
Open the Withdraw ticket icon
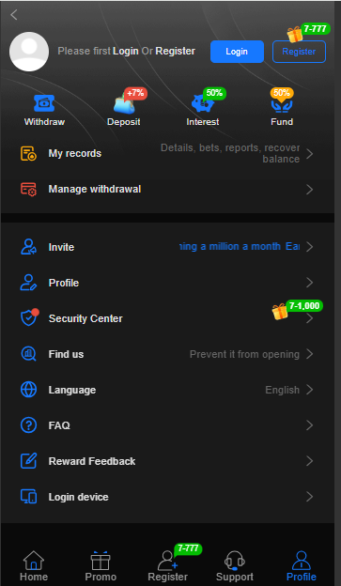44,103
